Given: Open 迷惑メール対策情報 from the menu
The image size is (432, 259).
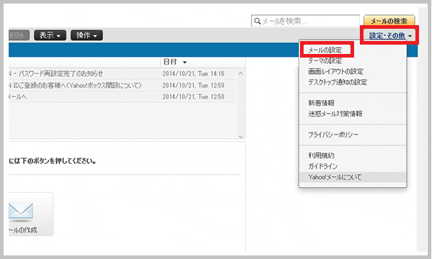Looking at the screenshot, I should tap(335, 114).
